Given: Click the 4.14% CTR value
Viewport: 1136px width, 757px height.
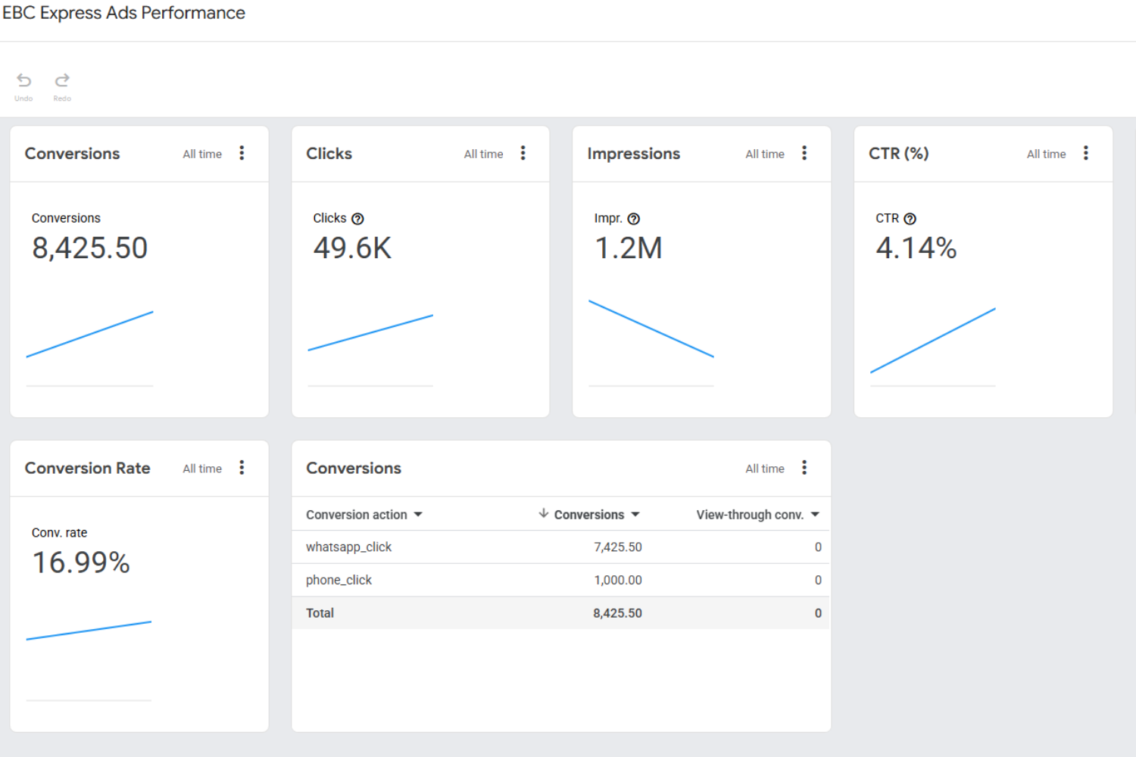Looking at the screenshot, I should coord(916,248).
